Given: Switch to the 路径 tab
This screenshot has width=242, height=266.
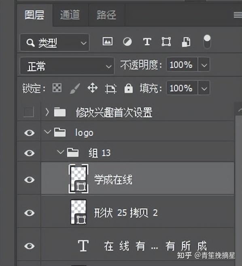Looking at the screenshot, I should [107, 15].
